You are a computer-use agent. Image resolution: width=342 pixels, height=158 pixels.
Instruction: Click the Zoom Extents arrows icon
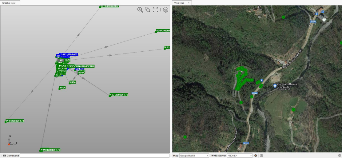156,10
